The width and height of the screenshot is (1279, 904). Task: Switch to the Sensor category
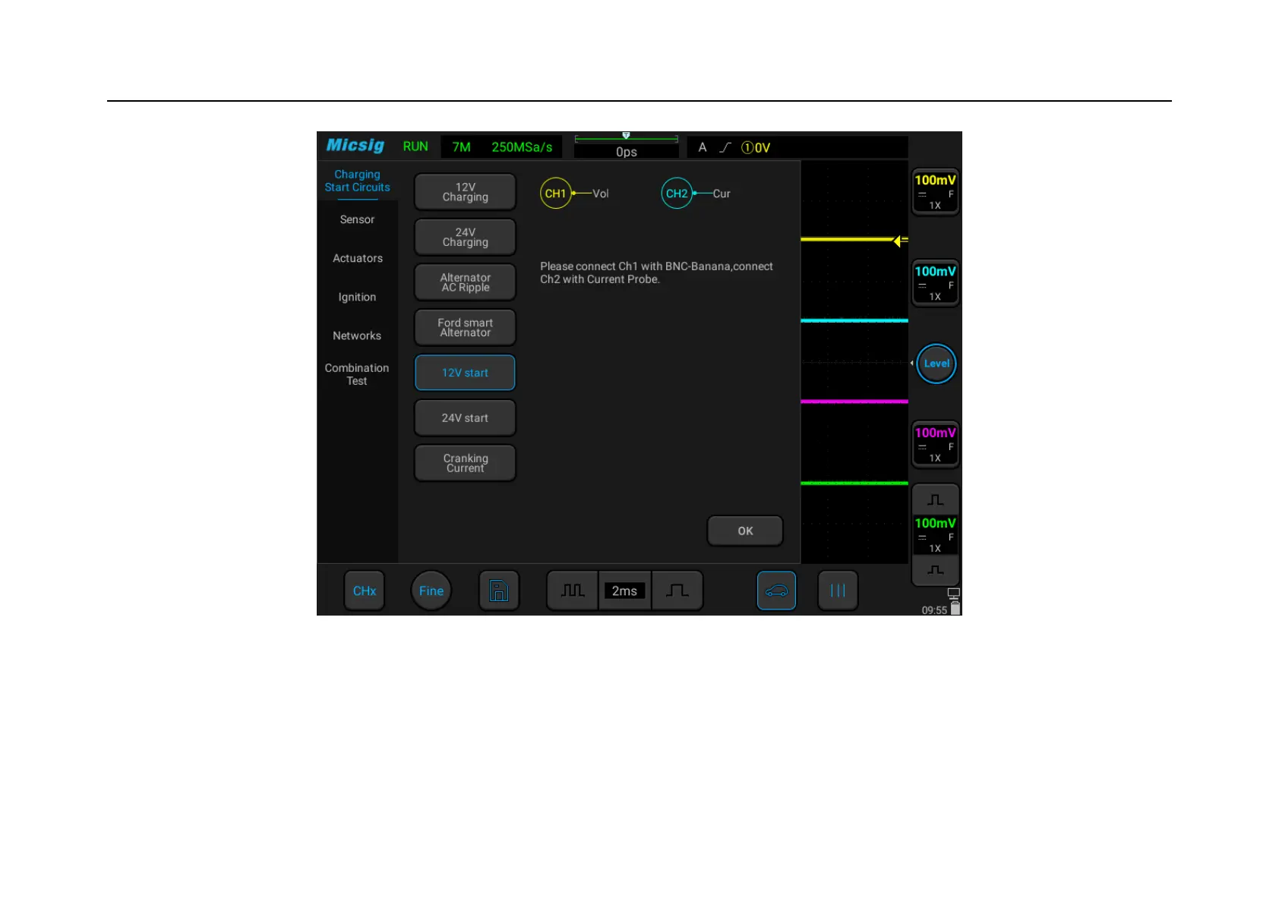coord(357,219)
